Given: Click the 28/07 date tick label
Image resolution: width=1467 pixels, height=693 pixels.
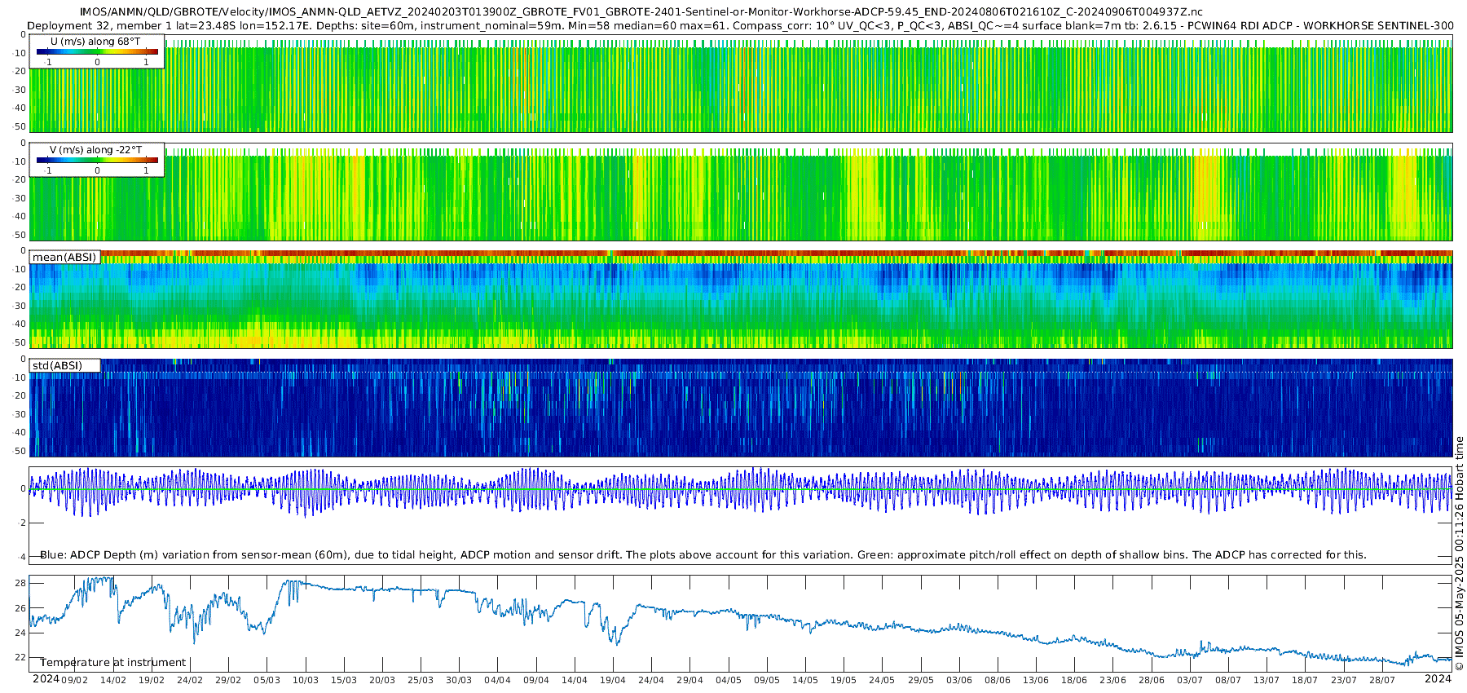Looking at the screenshot, I should 1382,680.
